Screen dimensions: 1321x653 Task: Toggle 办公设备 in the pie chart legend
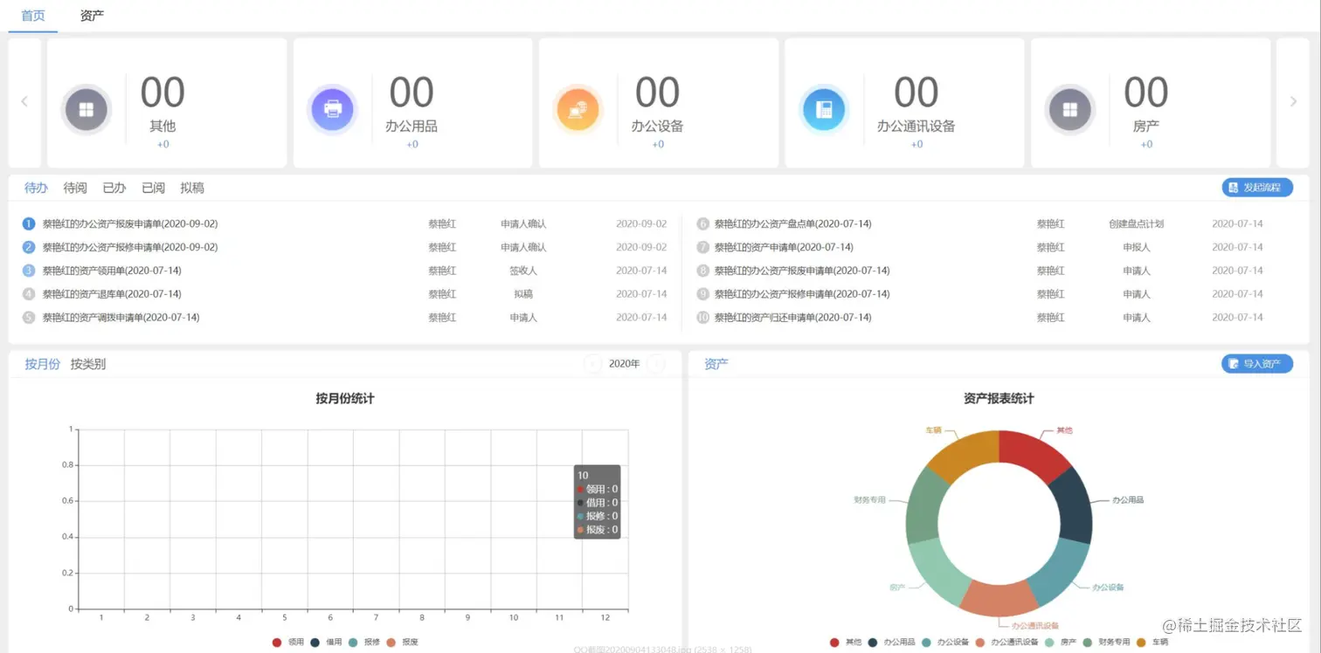[944, 643]
